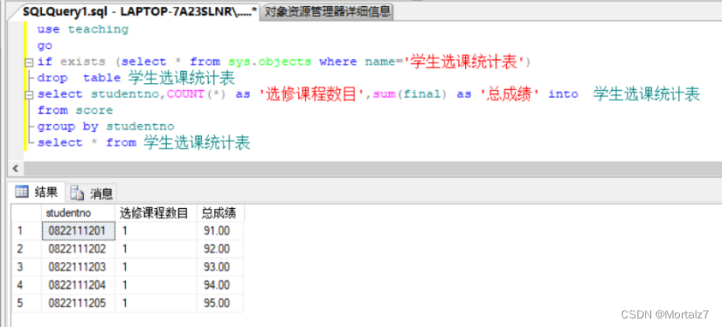Click the 'into' keyword in query

pyautogui.click(x=564, y=94)
